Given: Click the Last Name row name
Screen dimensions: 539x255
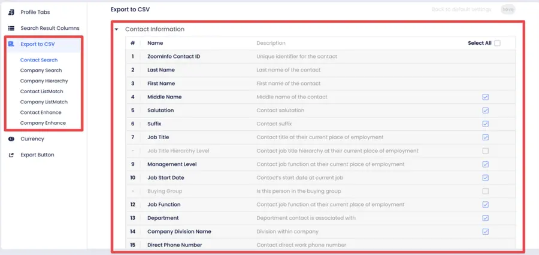Looking at the screenshot, I should click(x=161, y=70).
